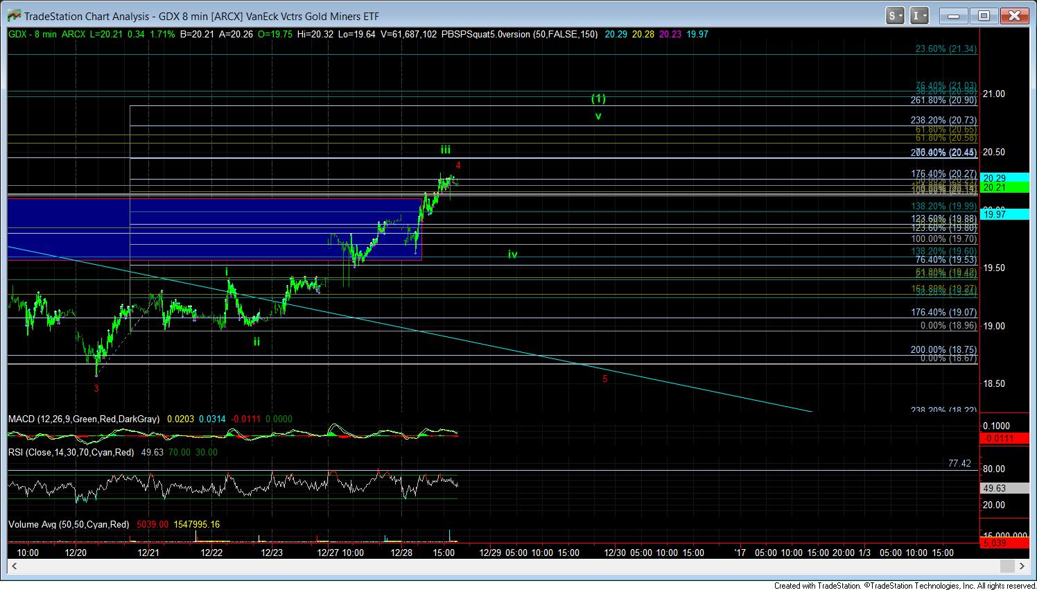The width and height of the screenshot is (1037, 590).
Task: Click the horizontal scrollbar thumb
Action: point(1009,567)
